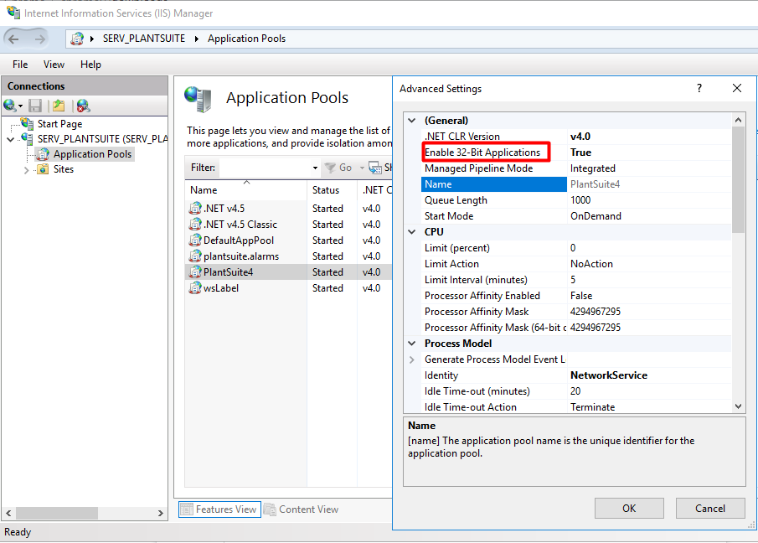Click the Show All icon beside Go
Image resolution: width=758 pixels, height=543 pixels.
click(x=375, y=168)
